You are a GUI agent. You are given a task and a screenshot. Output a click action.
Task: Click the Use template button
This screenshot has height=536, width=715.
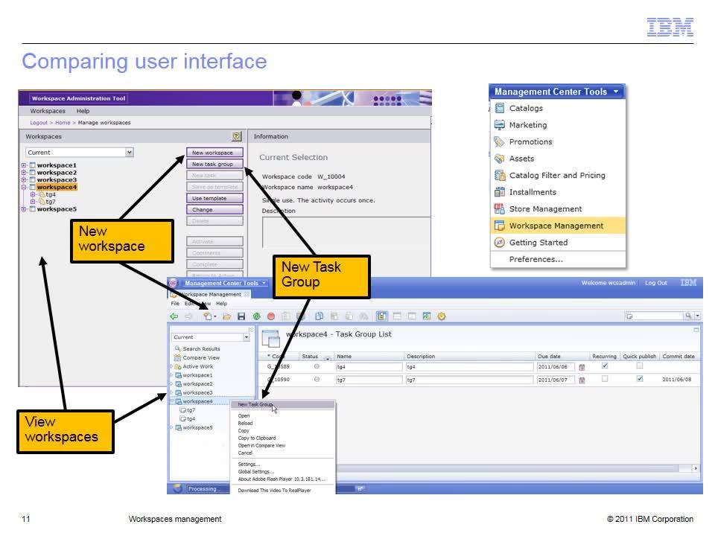[x=214, y=198]
